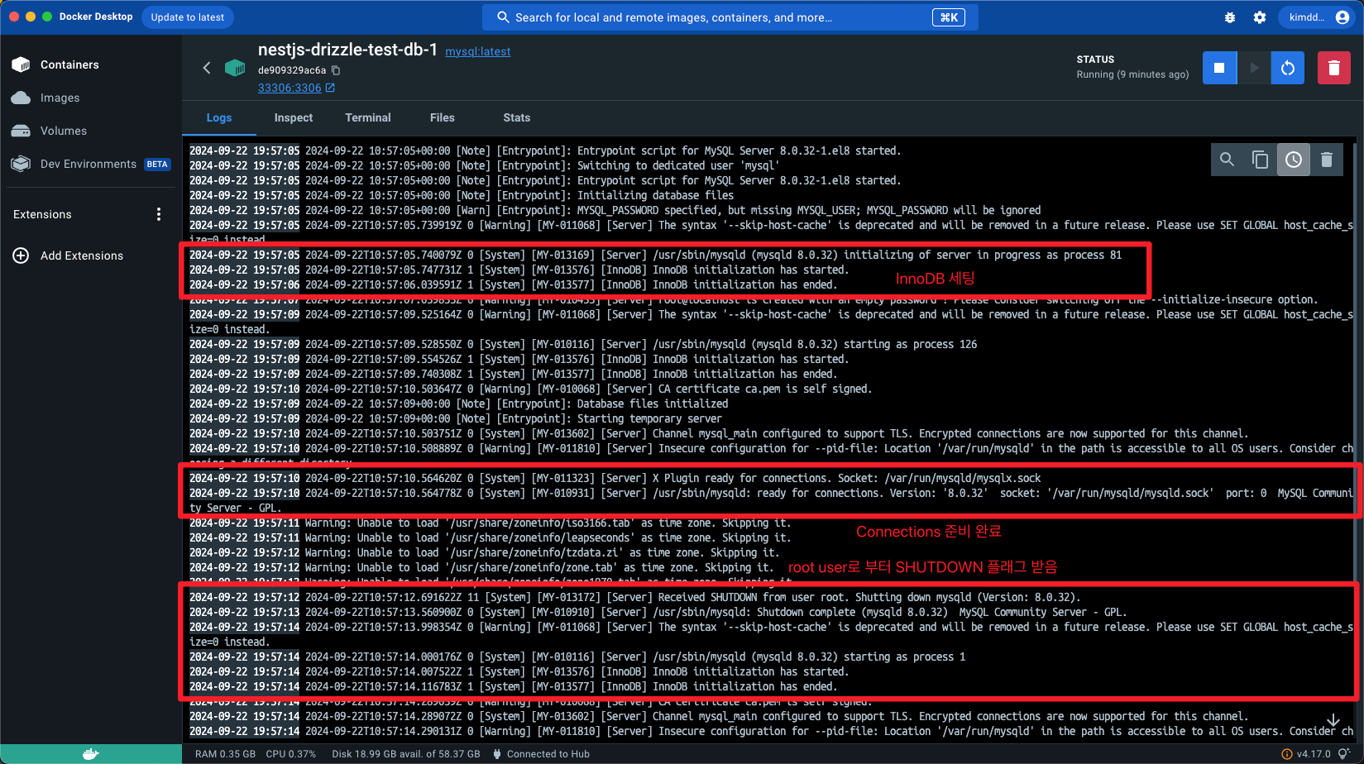
Task: Stop the running container
Action: [1219, 67]
